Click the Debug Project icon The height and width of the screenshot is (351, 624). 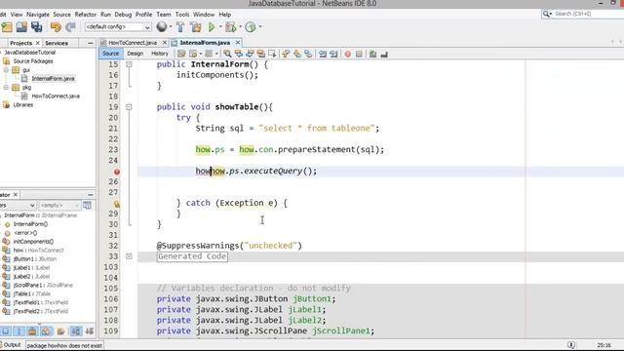click(230, 27)
